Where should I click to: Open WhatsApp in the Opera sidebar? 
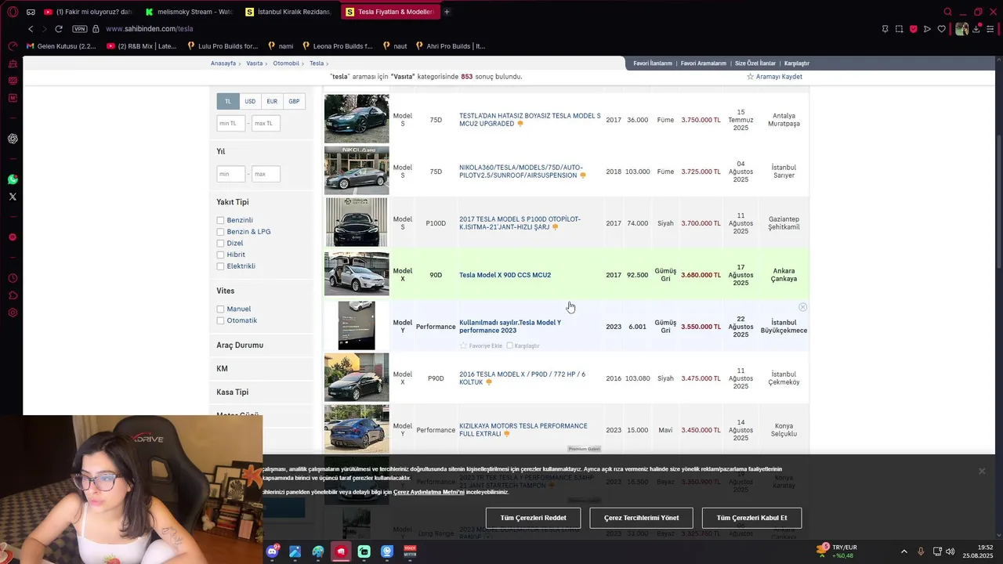point(13,179)
